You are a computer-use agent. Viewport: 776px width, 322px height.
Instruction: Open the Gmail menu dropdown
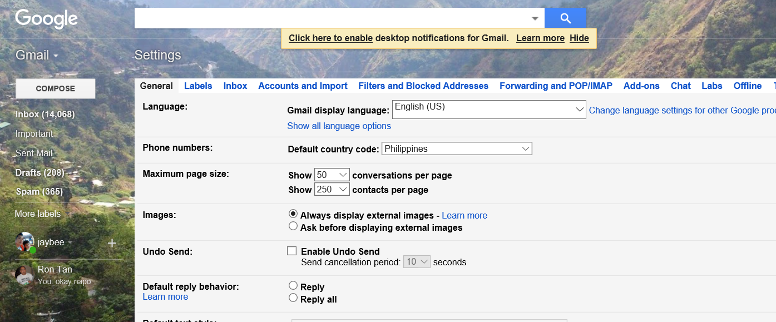[37, 55]
